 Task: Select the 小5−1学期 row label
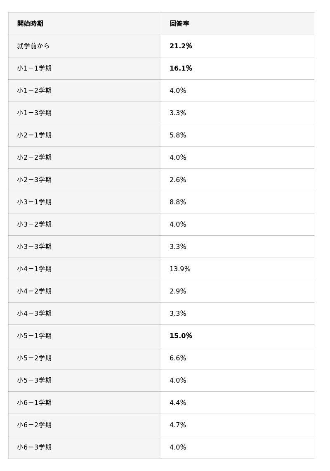point(34,336)
